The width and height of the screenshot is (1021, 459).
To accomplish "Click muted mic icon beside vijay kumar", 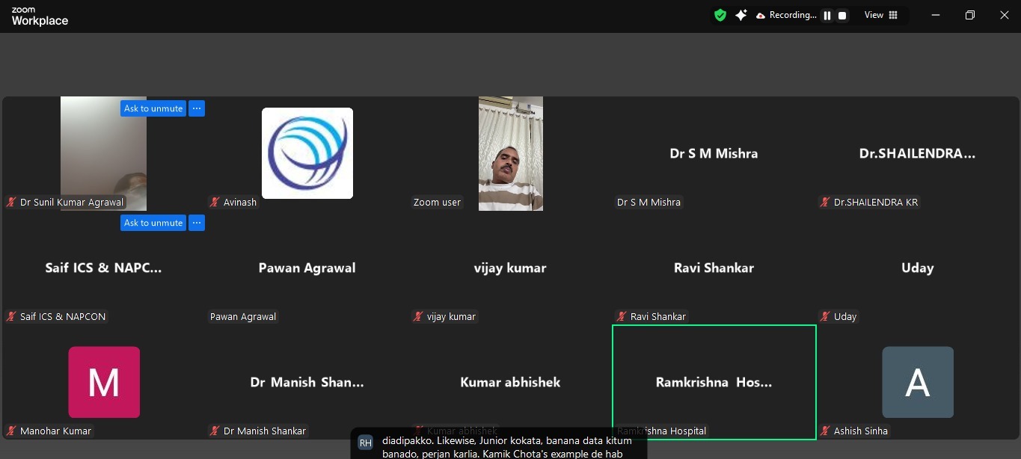I will pos(419,317).
